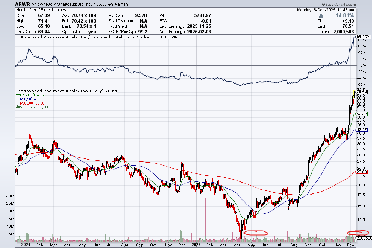This screenshot has width=376, height=248.
Task: Click the EMA(20) 52.32 legend entry
Action: [x=30, y=95]
